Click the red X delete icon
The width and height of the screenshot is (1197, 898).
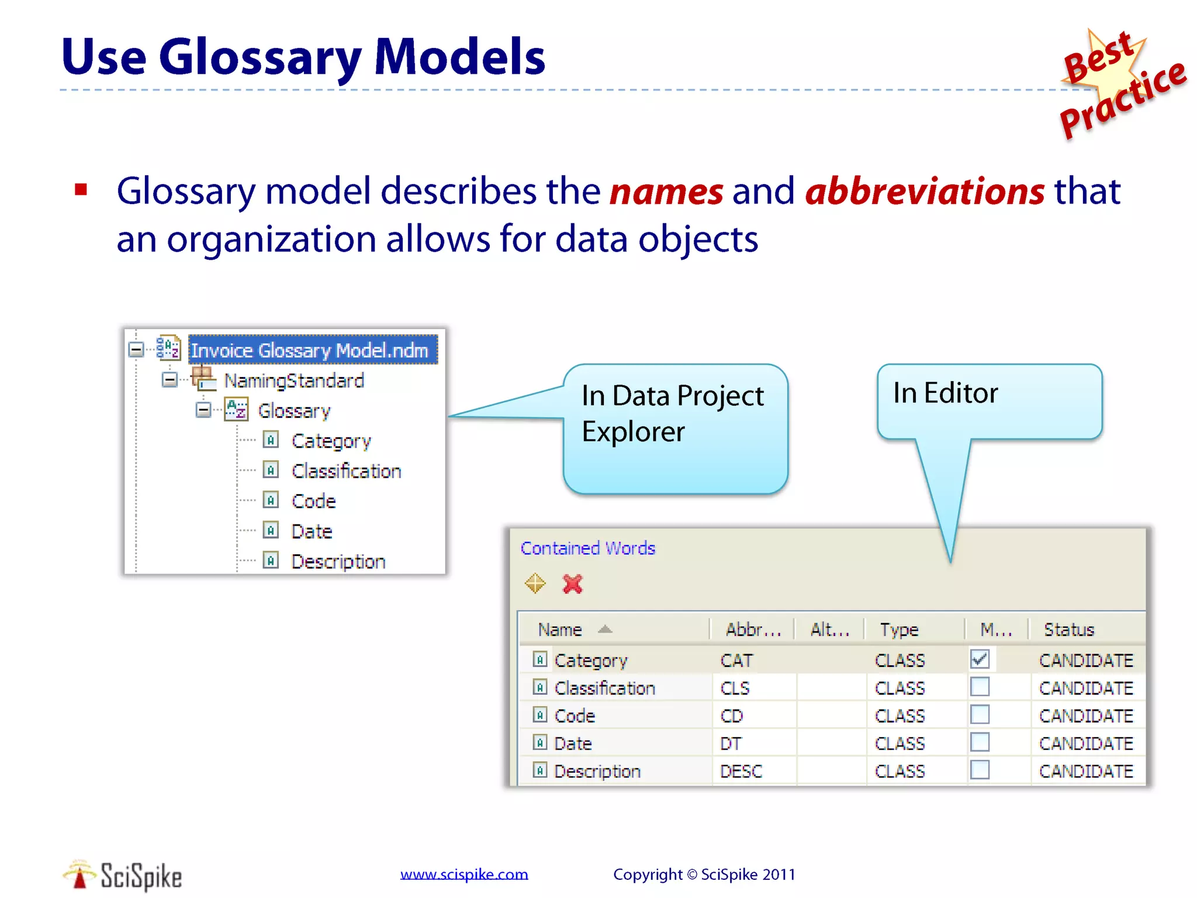[x=572, y=583]
